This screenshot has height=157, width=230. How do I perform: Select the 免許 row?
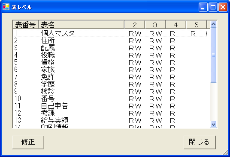(x=110, y=77)
